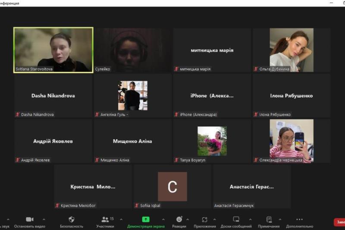Expand the Notes options arrow
The image size is (345, 230).
pyautogui.click(x=280, y=220)
